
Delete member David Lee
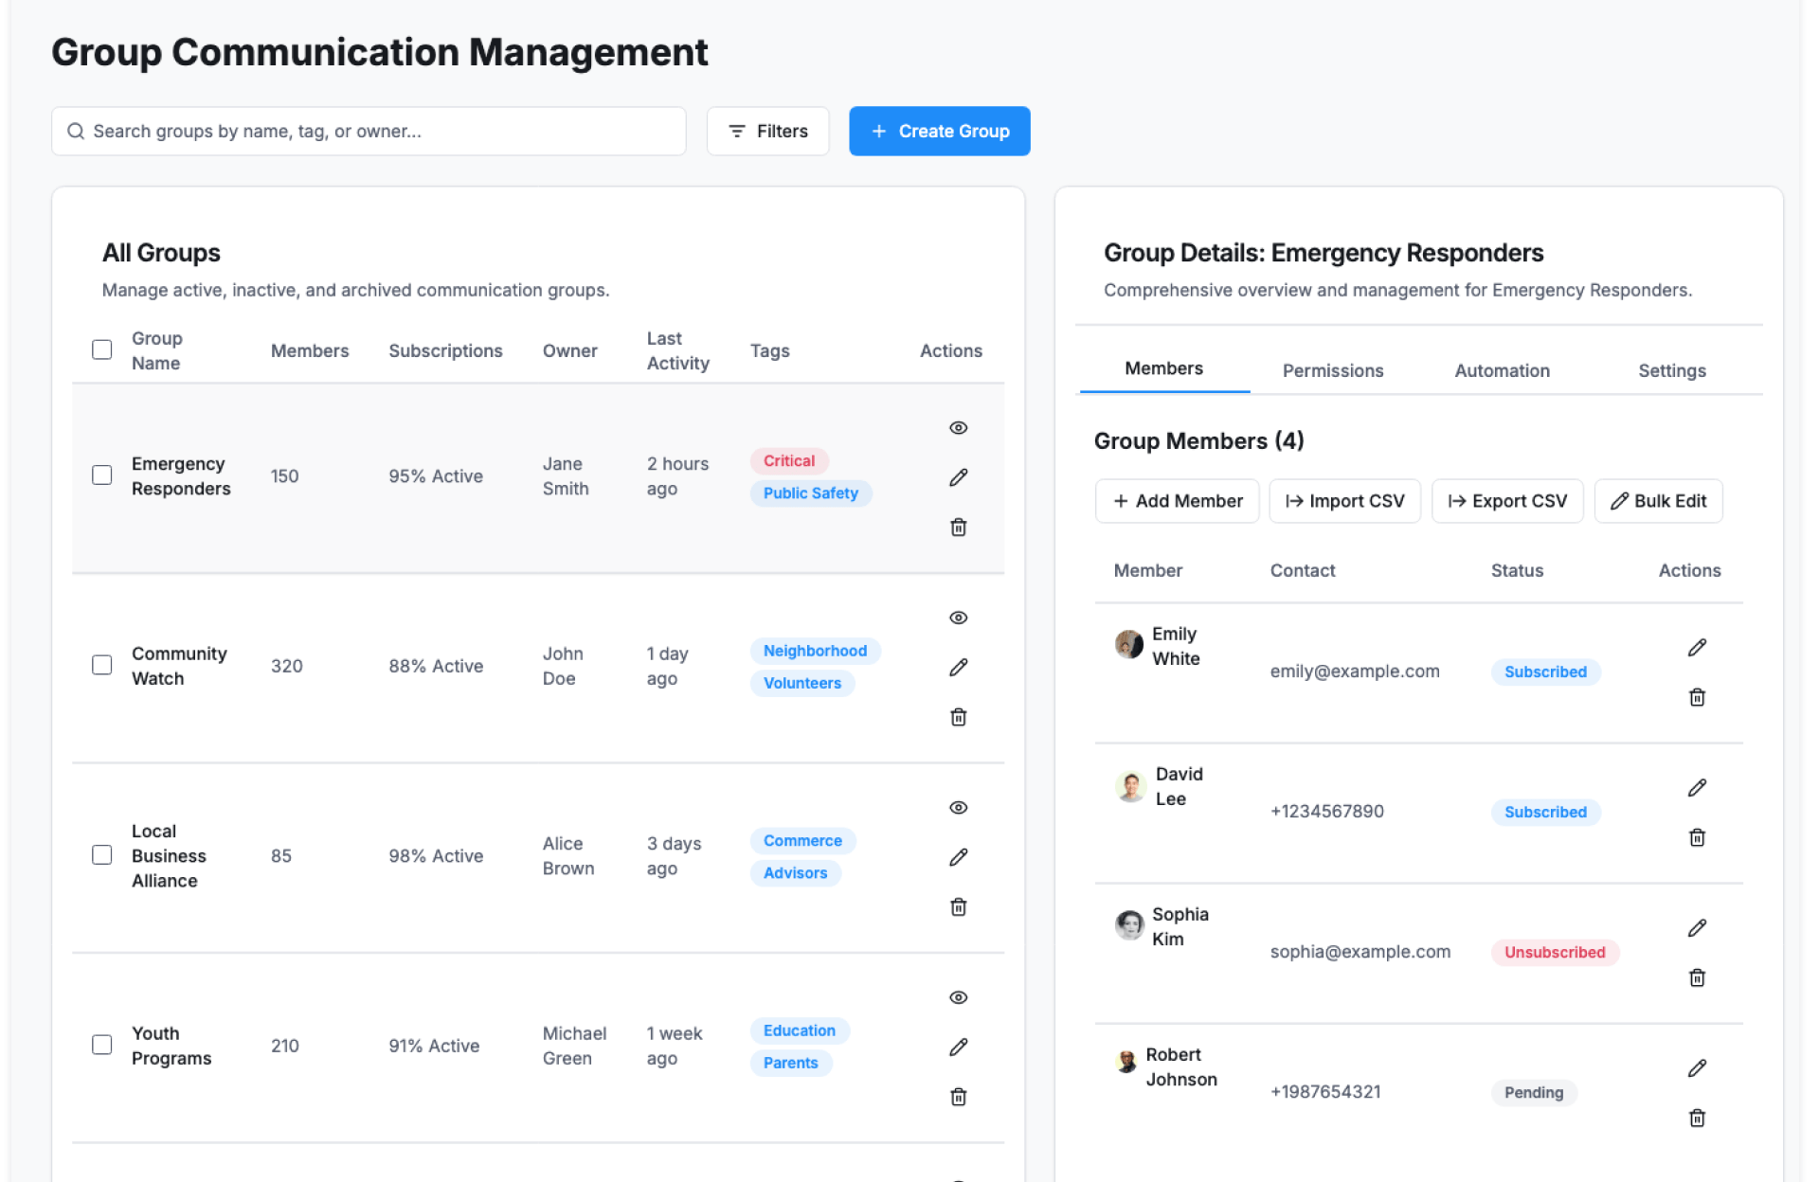1696,838
